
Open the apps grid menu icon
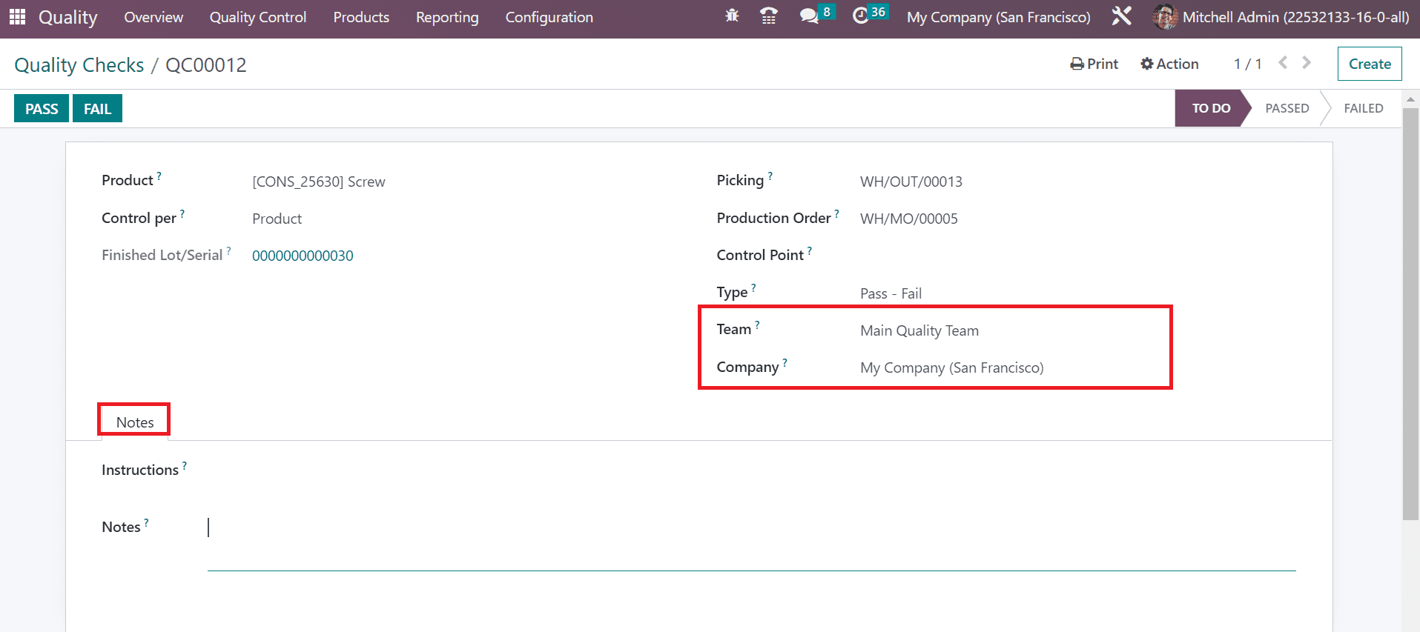[x=17, y=17]
